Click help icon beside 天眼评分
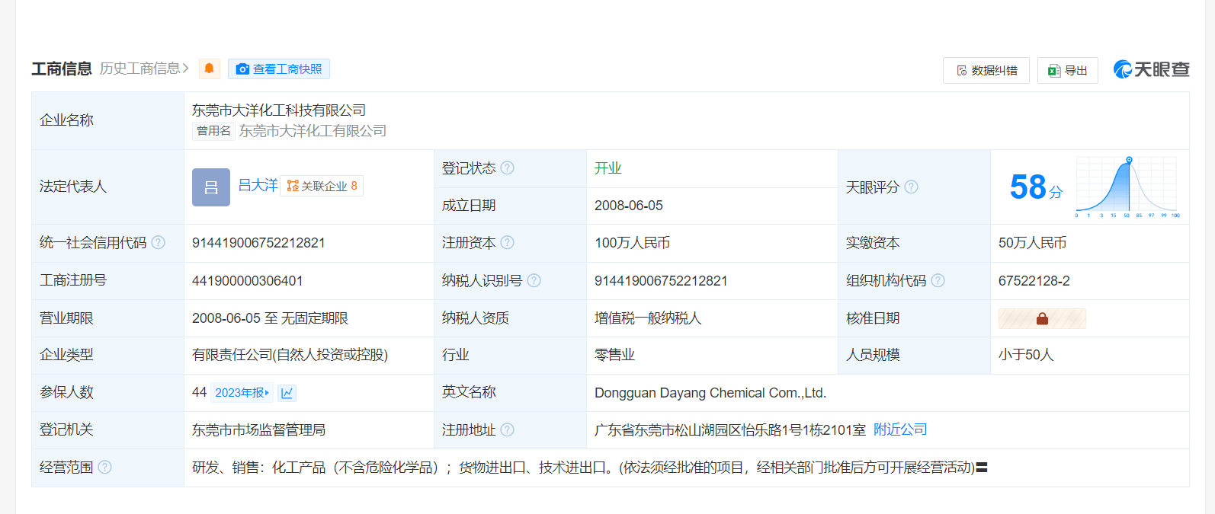This screenshot has width=1215, height=514. pyautogui.click(x=912, y=187)
